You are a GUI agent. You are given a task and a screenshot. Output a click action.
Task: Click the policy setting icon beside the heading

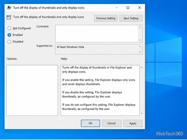click(9, 17)
